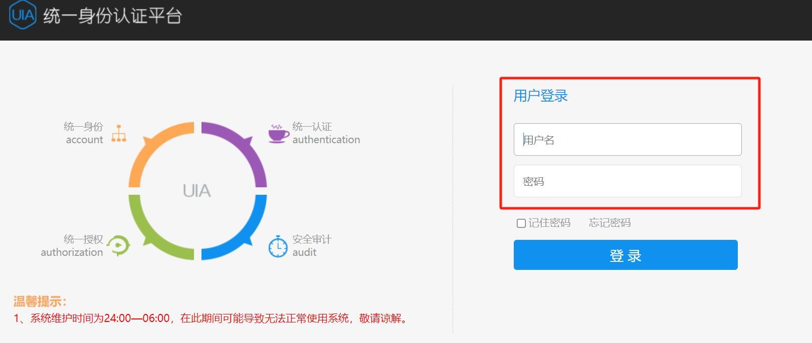Click the 用户登录 heading
The image size is (812, 343).
(540, 96)
